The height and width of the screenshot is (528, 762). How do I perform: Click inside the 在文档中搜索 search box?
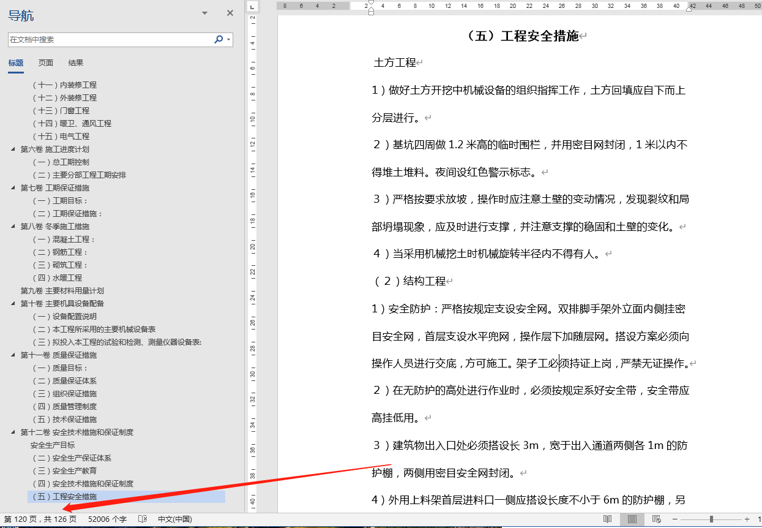110,39
